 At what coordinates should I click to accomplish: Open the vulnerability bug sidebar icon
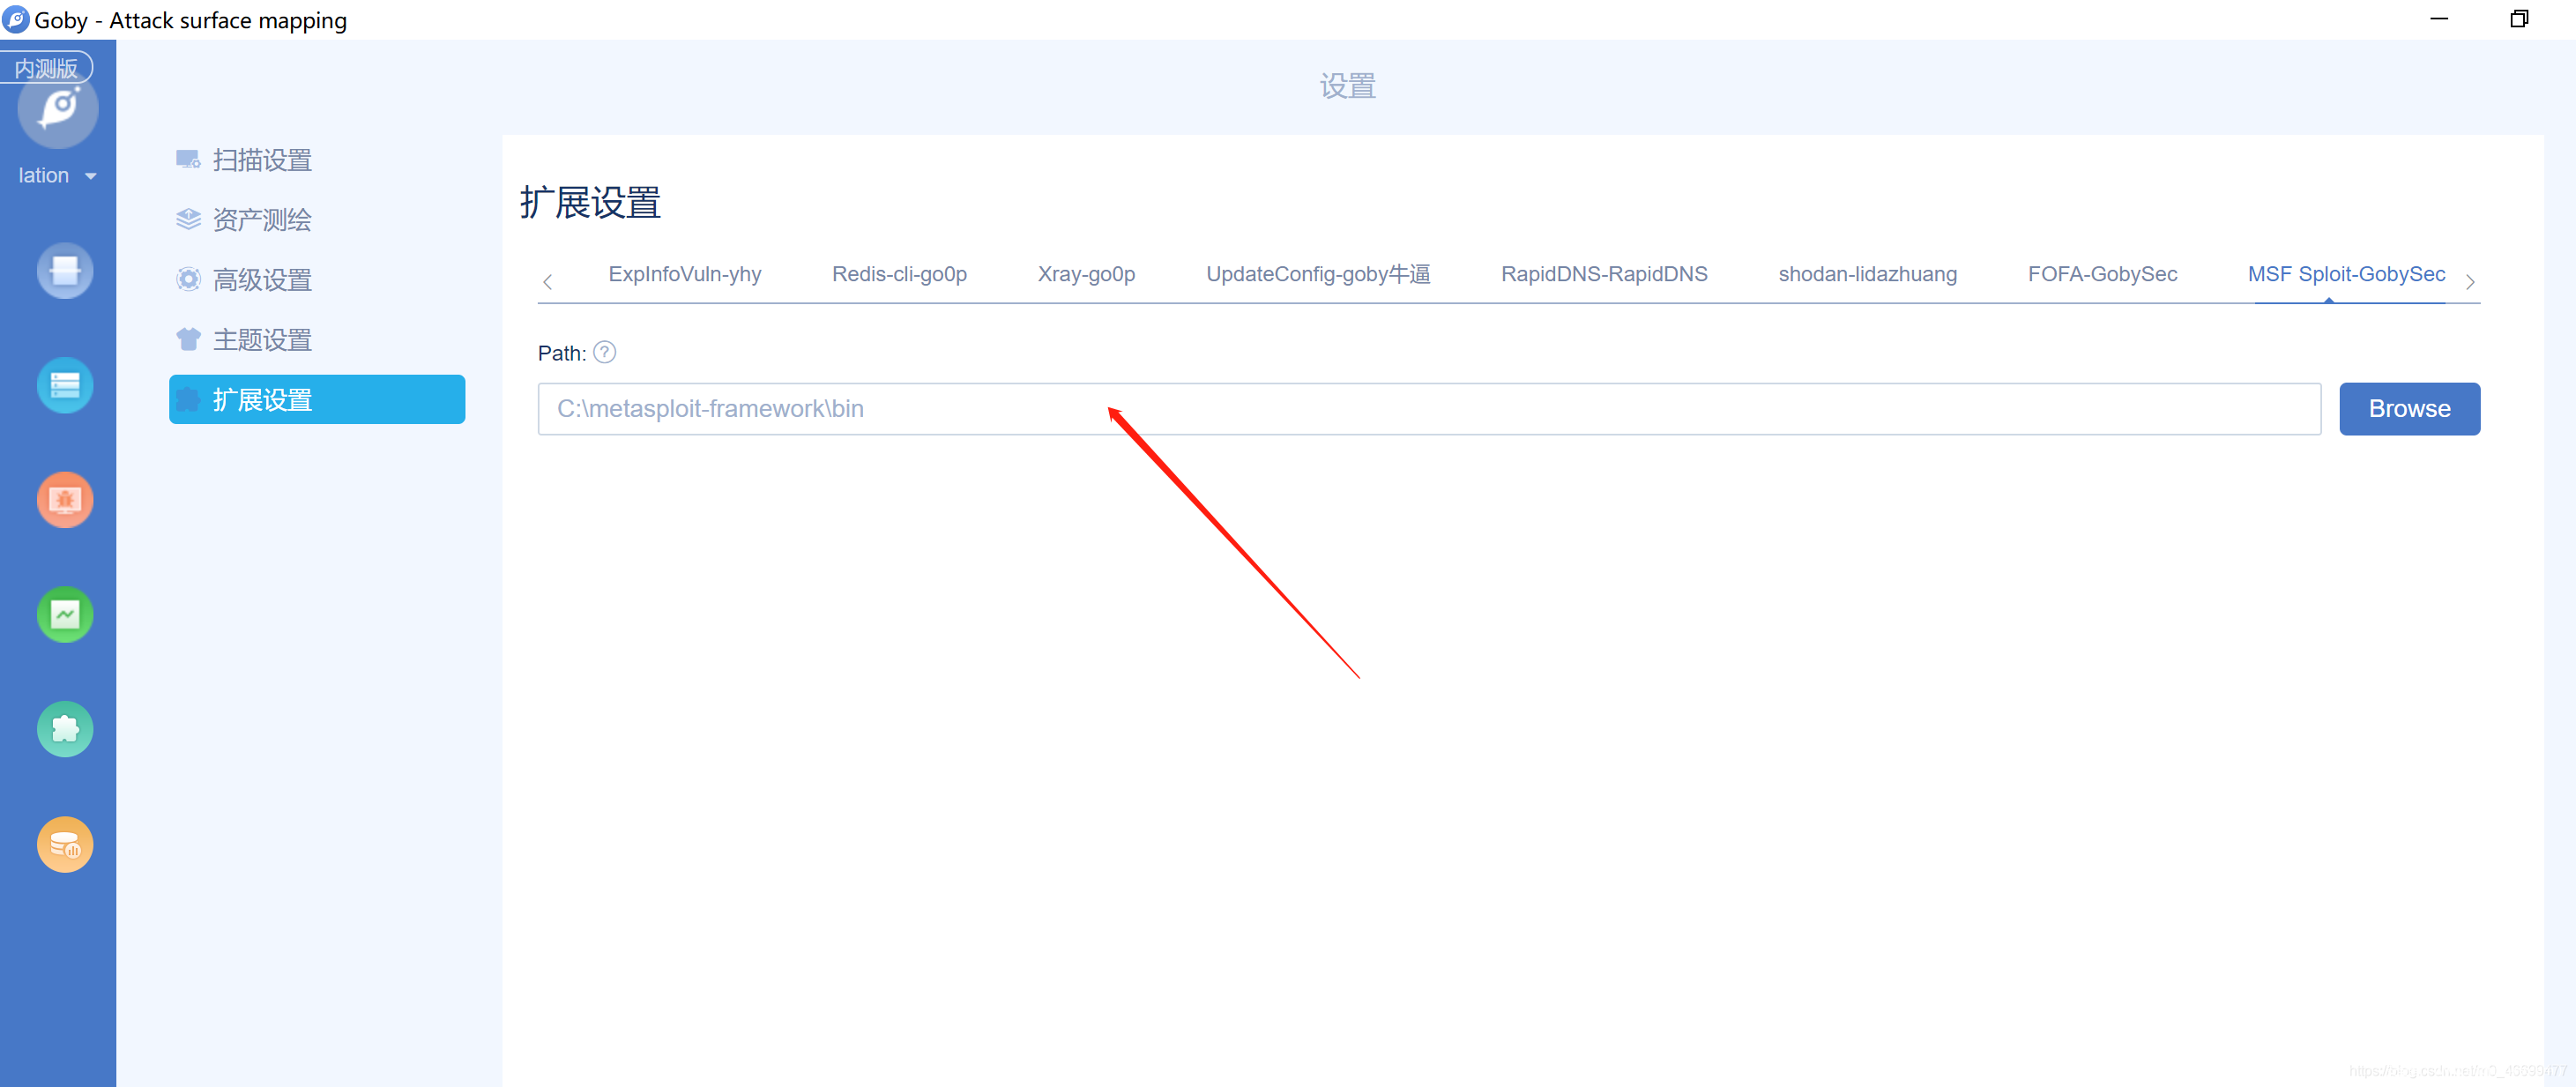click(x=65, y=499)
